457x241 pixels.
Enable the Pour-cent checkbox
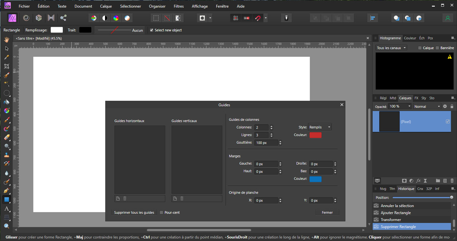161,212
